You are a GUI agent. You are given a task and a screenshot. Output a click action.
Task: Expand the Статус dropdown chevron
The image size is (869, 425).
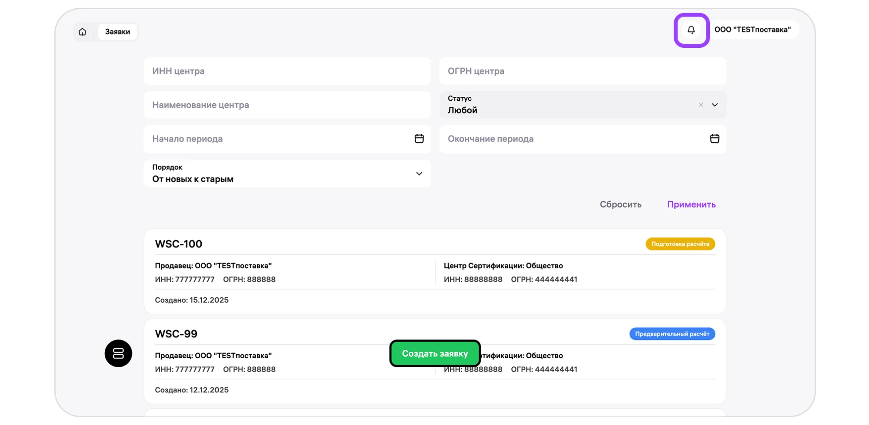pos(714,105)
